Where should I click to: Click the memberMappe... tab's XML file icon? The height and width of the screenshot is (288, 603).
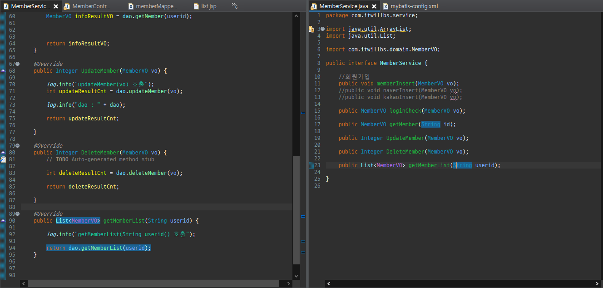tap(131, 6)
